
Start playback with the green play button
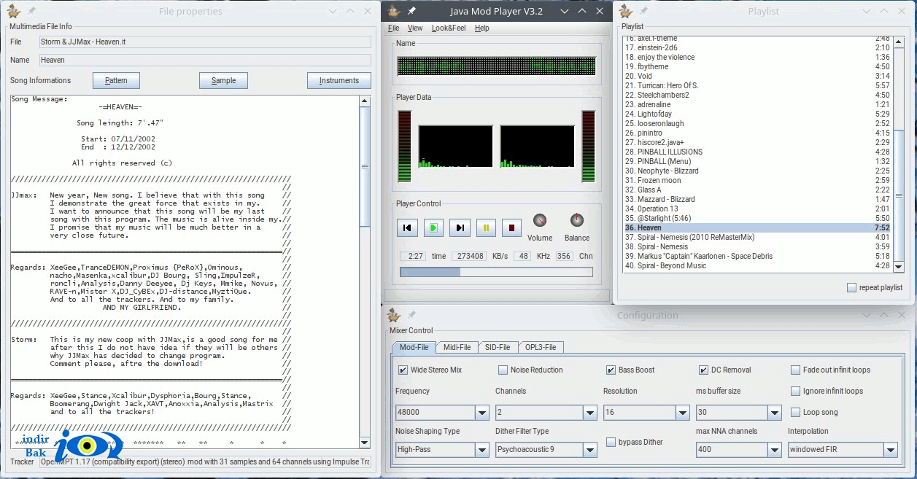tap(433, 227)
